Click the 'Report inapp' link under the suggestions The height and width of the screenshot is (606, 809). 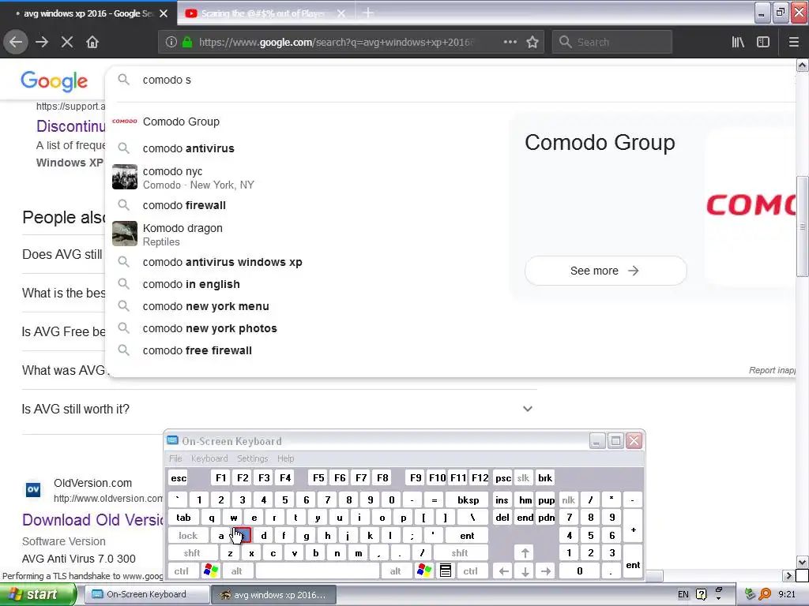click(x=773, y=370)
